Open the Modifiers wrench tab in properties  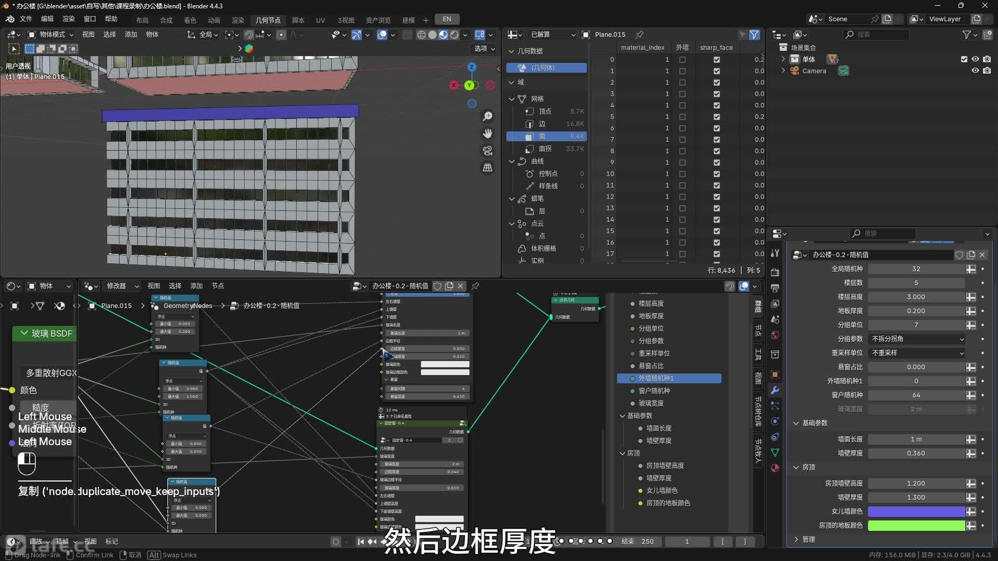[775, 390]
